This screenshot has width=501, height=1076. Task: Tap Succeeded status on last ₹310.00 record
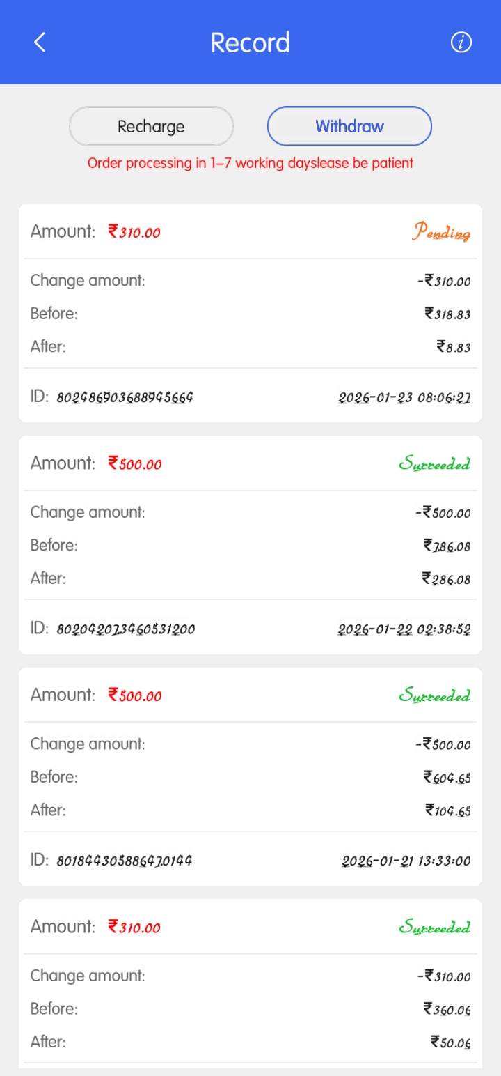click(x=434, y=927)
